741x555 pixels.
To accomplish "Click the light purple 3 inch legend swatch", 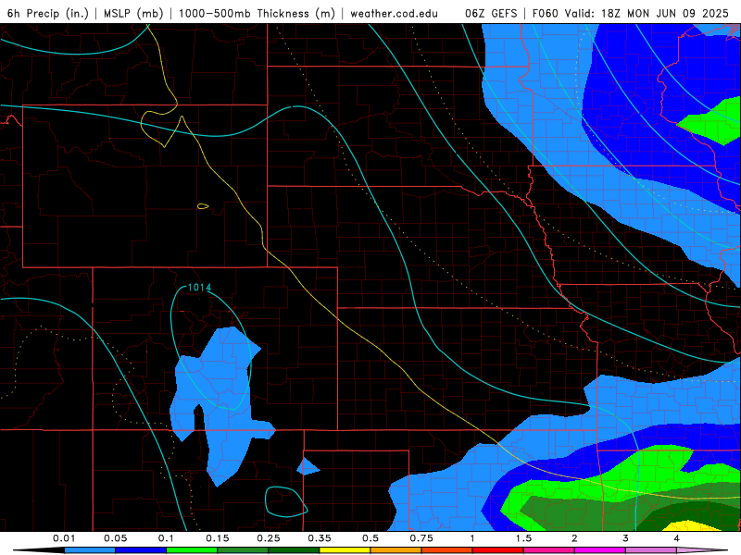I will click(x=651, y=550).
